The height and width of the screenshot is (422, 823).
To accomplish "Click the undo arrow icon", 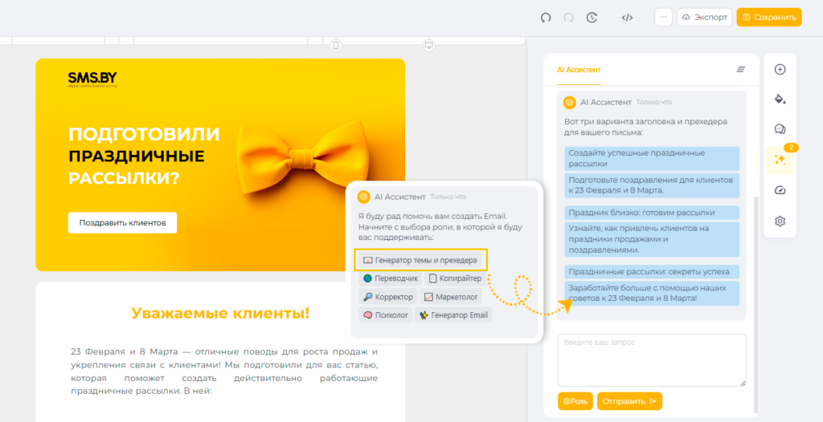I will [x=546, y=18].
